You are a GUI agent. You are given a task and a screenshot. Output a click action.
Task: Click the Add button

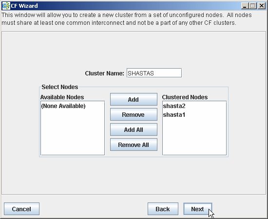(x=134, y=99)
